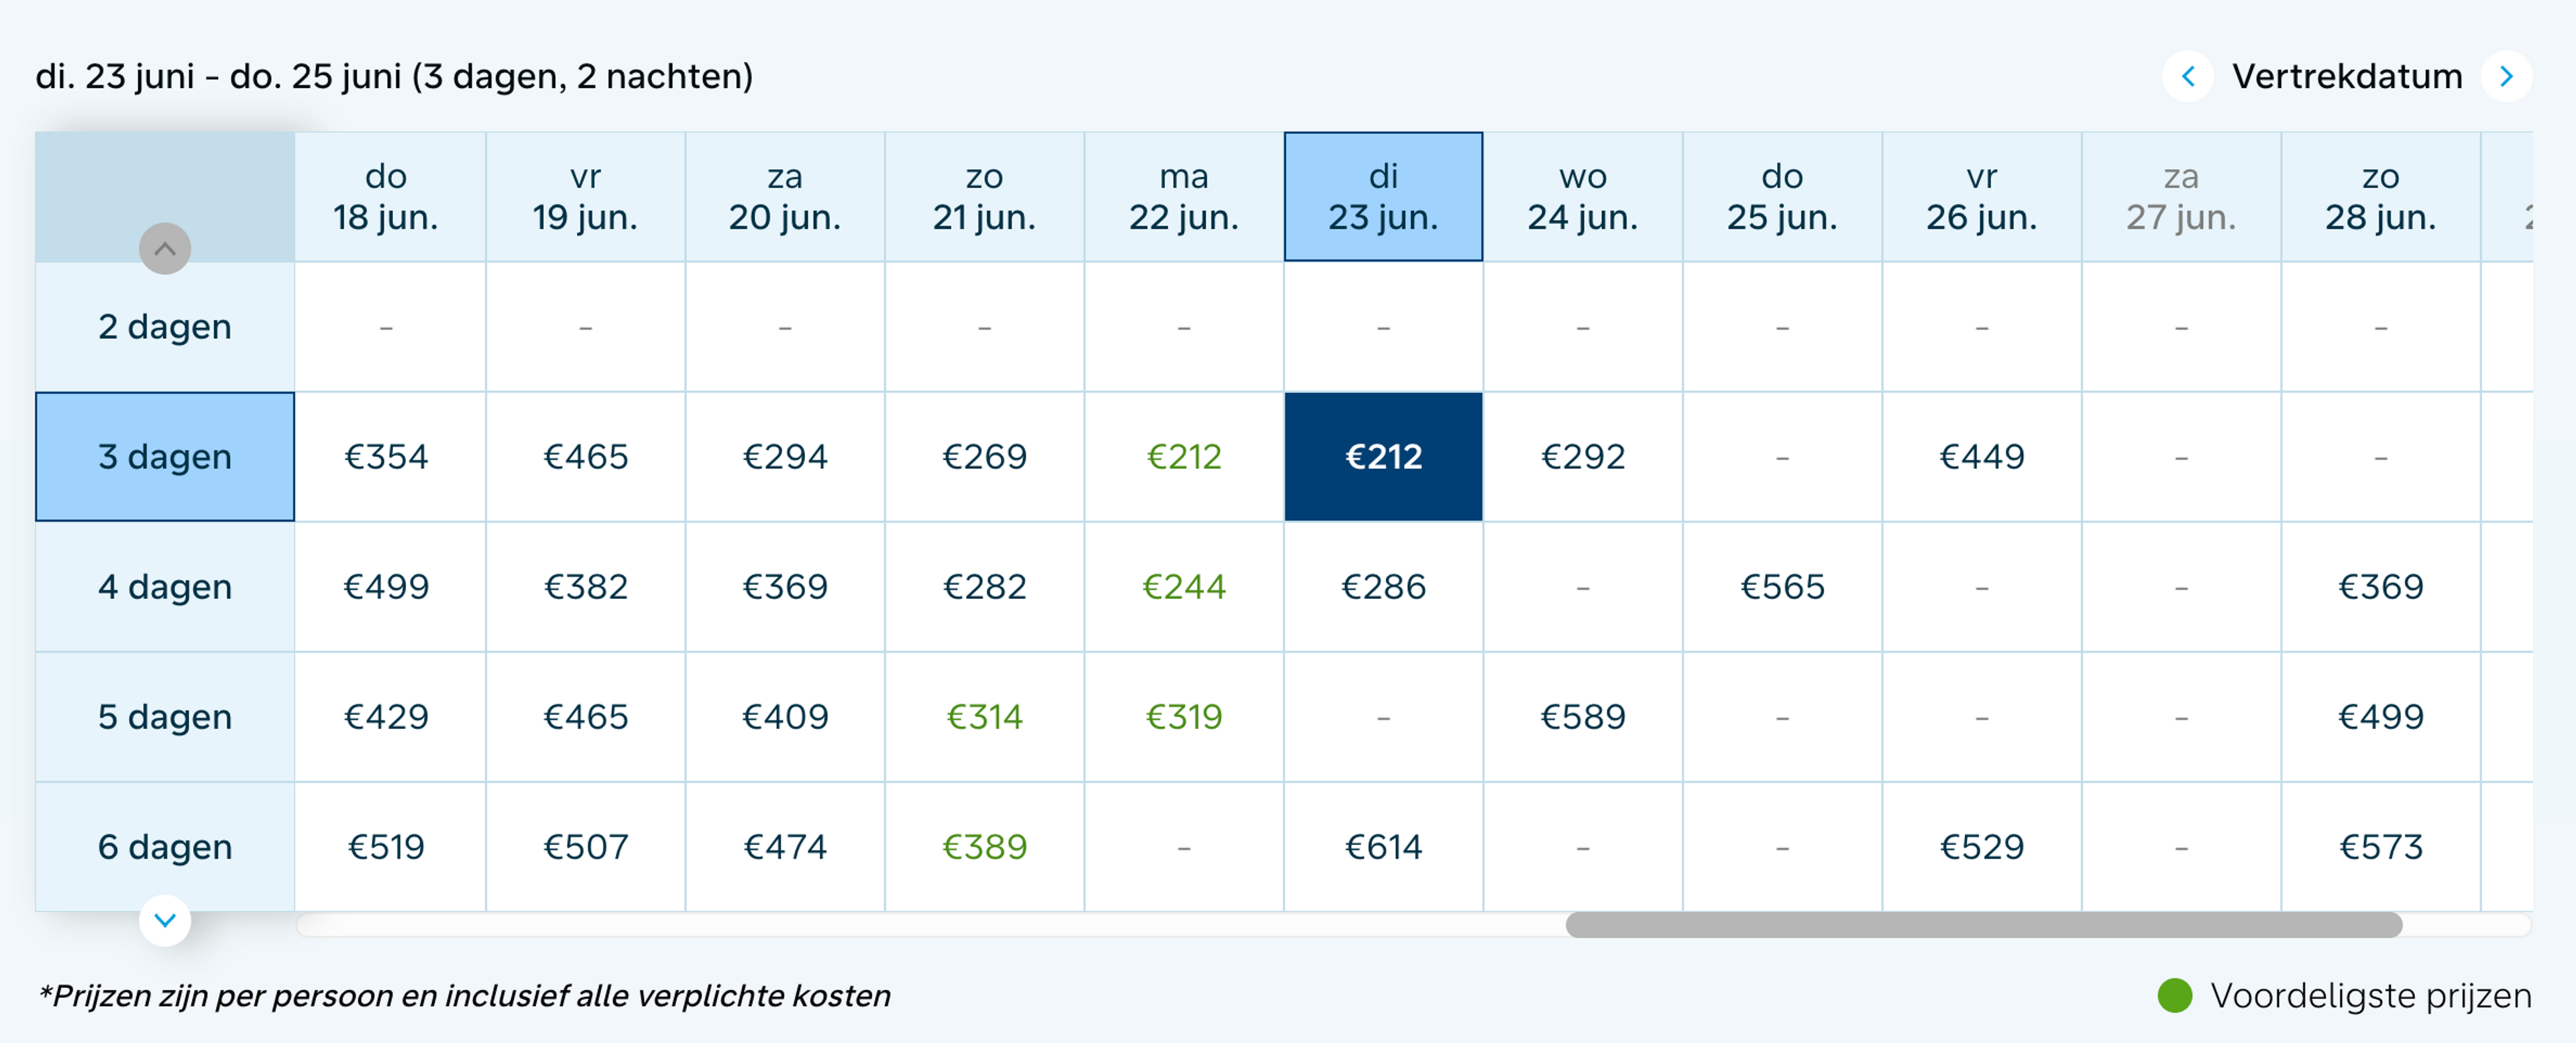Select €354 price for do 18 jun.
The height and width of the screenshot is (1043, 2576).
pos(386,457)
